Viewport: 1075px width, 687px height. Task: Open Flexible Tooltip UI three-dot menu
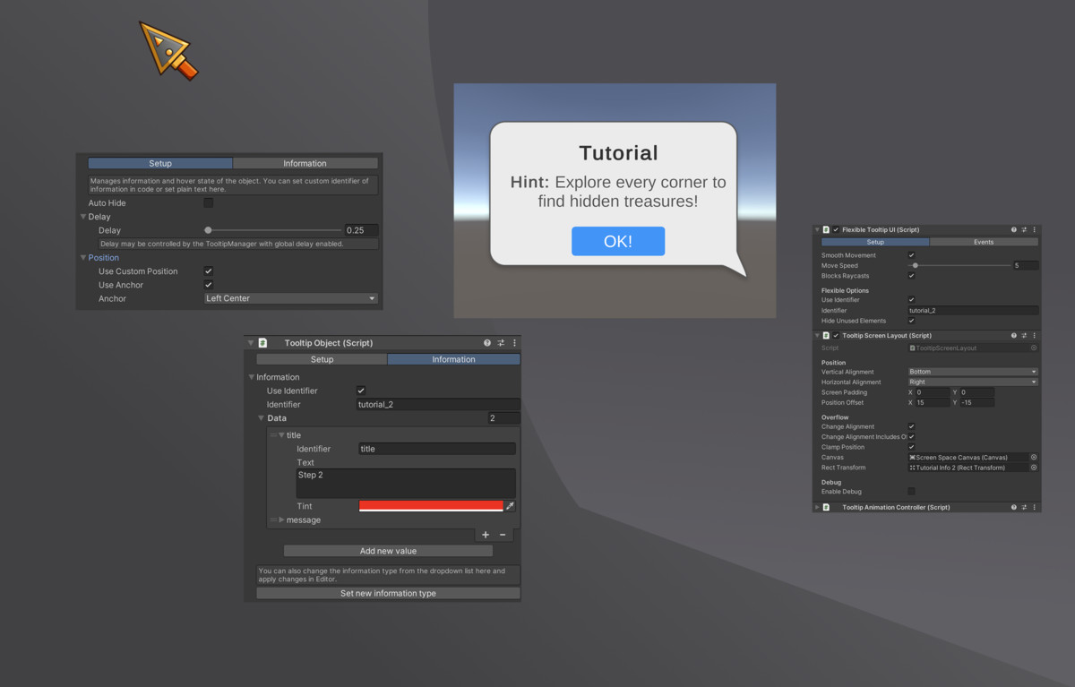tap(1035, 230)
